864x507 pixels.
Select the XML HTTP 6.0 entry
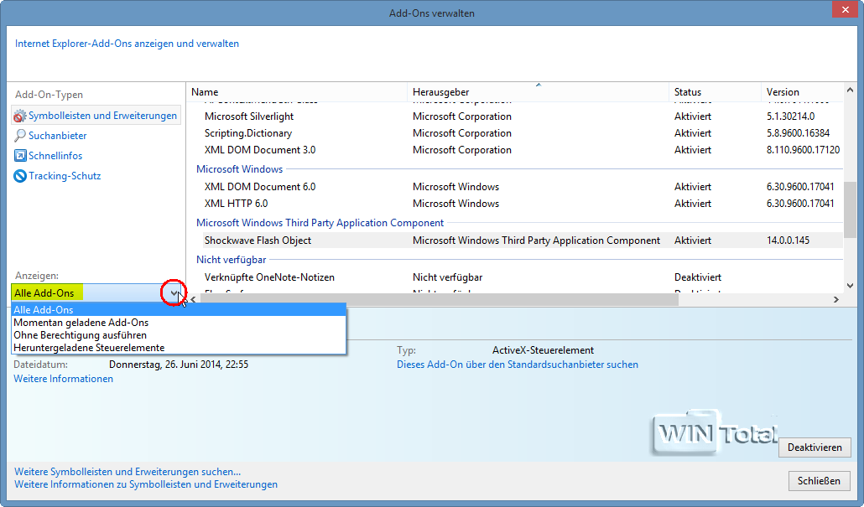(522, 204)
